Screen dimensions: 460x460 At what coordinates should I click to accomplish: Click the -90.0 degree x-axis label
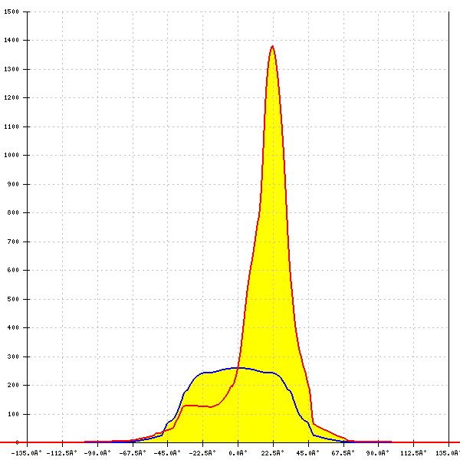coord(97,453)
